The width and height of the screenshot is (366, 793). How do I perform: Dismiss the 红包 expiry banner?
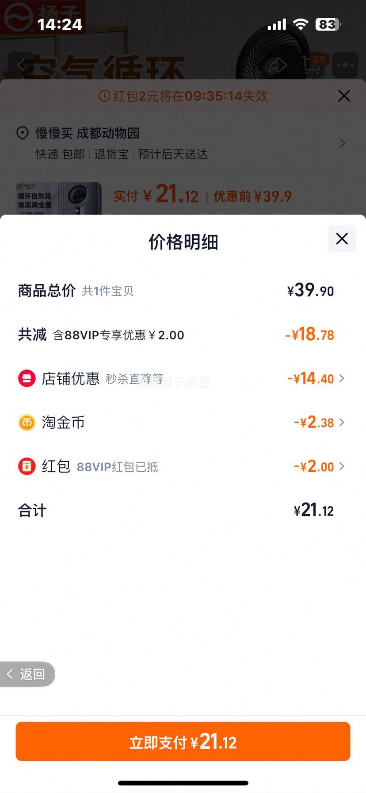click(x=344, y=96)
